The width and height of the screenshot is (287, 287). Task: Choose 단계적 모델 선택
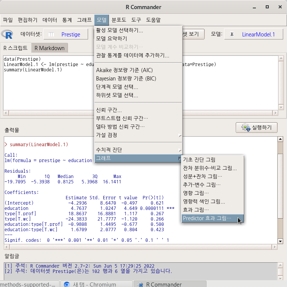[x=138, y=87]
